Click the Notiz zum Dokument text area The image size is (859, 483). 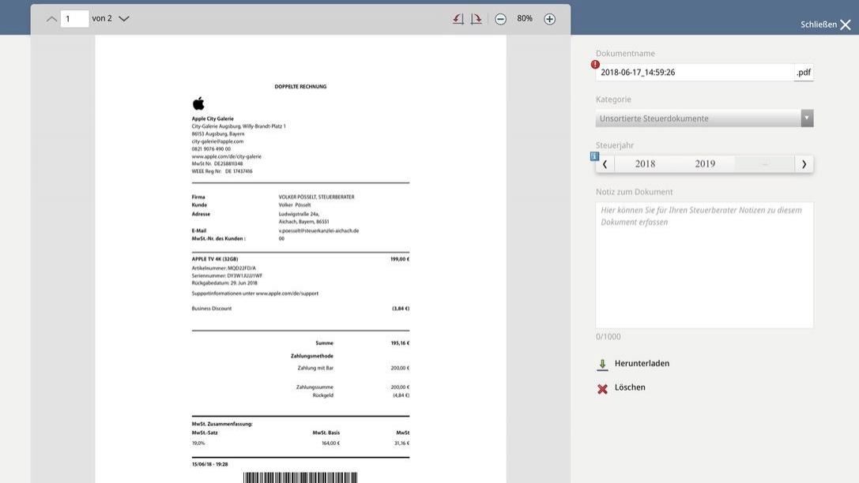[704, 265]
